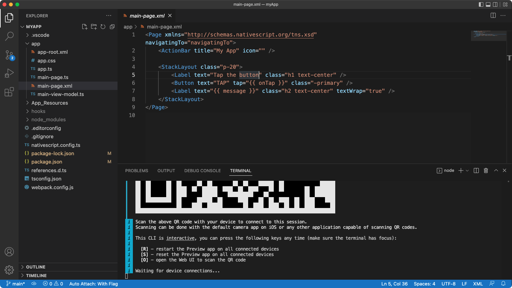Open the Explorer view in activity bar
The image size is (512, 288).
[9, 18]
